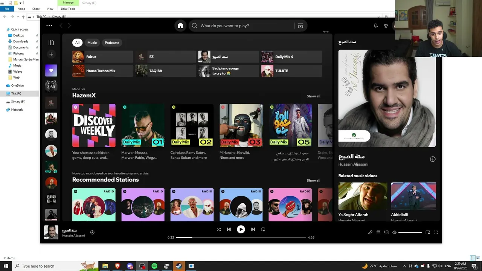Select Network in the navigation pane

[x=17, y=110]
